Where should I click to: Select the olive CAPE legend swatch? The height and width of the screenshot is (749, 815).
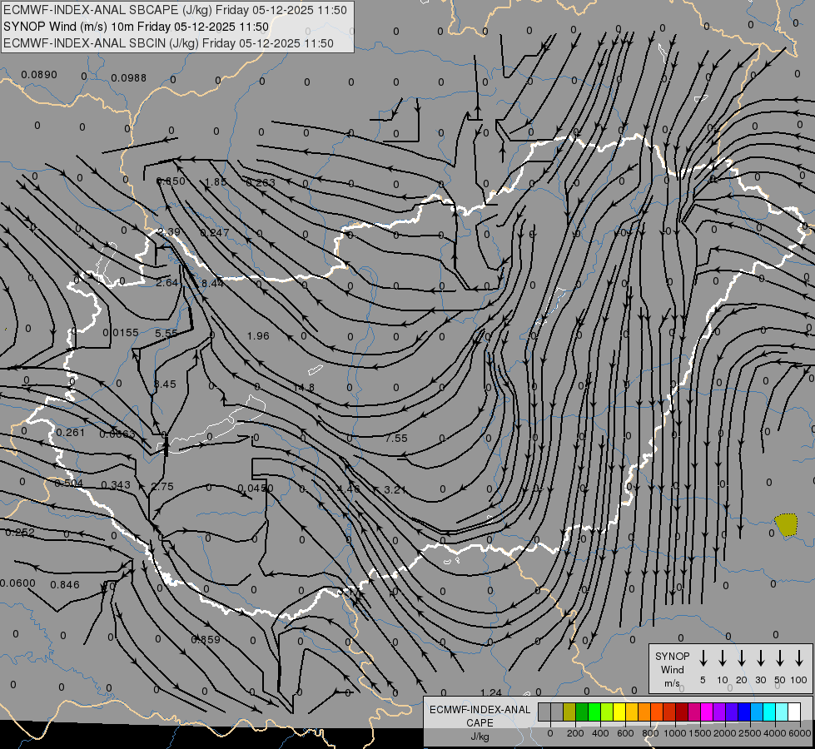[x=569, y=712]
